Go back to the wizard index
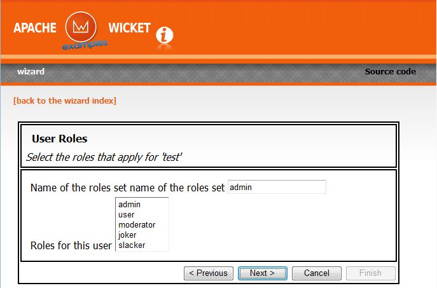The image size is (437, 288). coord(65,100)
